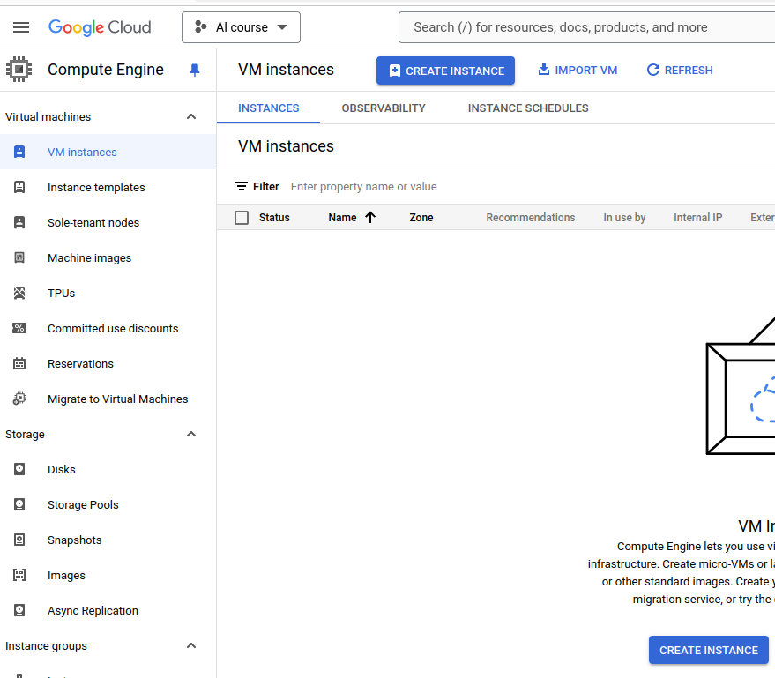Click the In use by column header
This screenshot has width=775, height=678.
tap(624, 218)
